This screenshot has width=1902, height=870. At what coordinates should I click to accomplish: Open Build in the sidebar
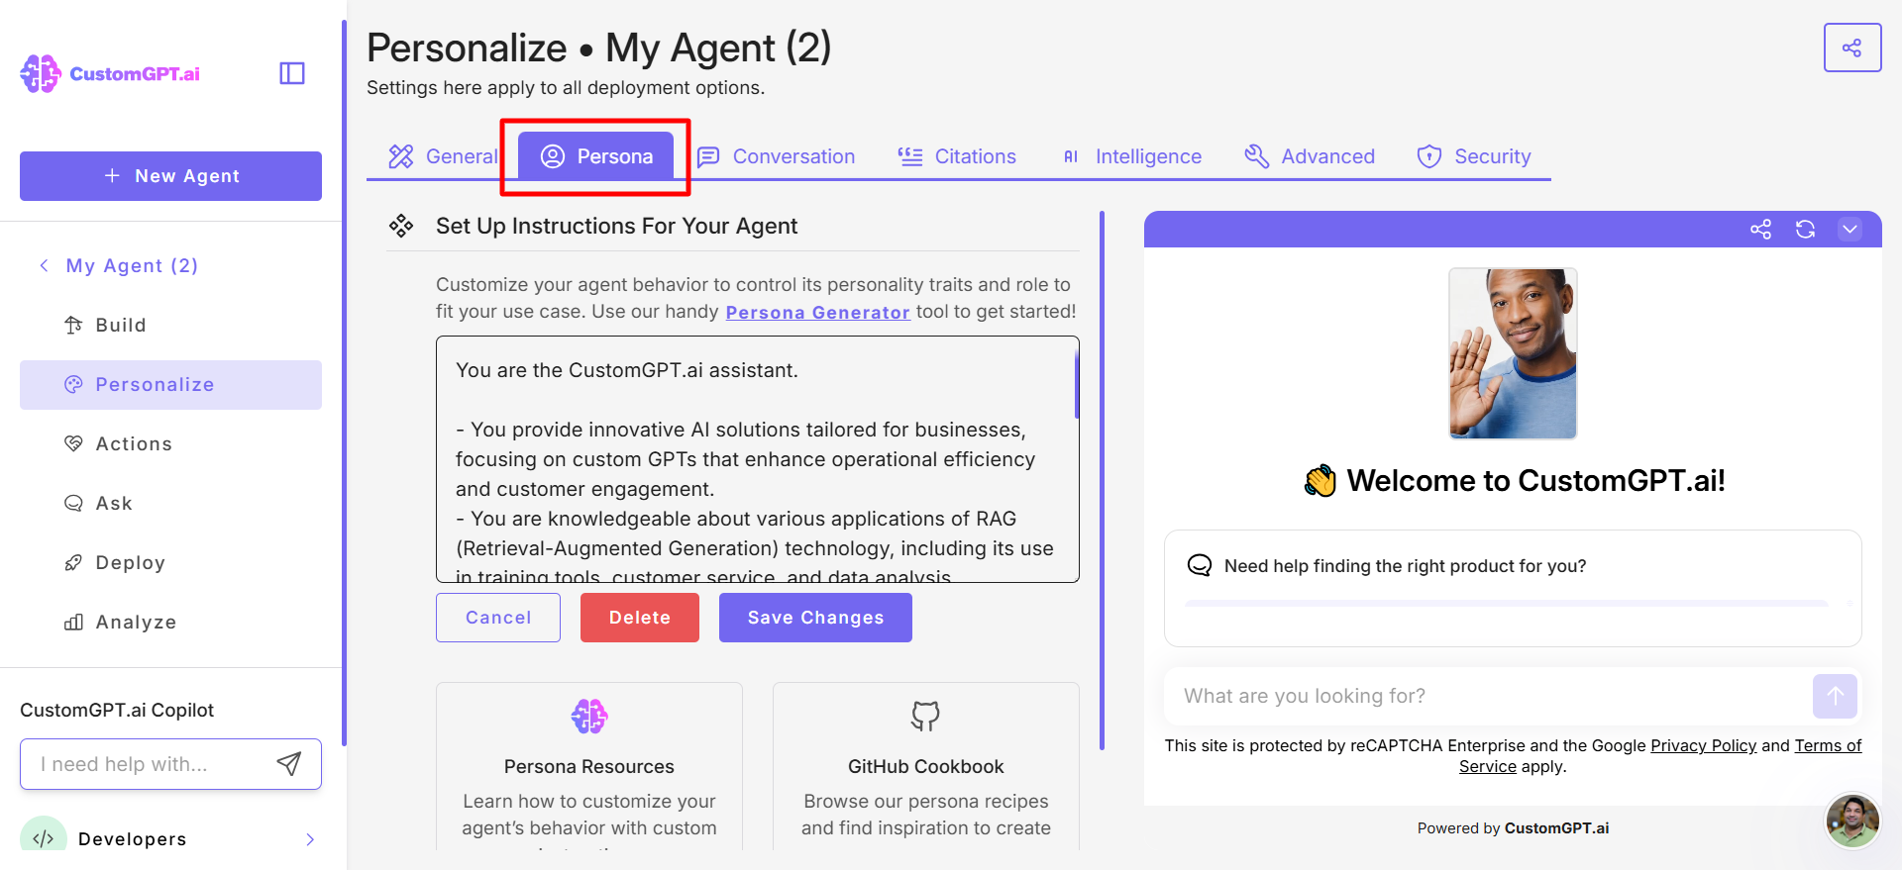[170, 325]
